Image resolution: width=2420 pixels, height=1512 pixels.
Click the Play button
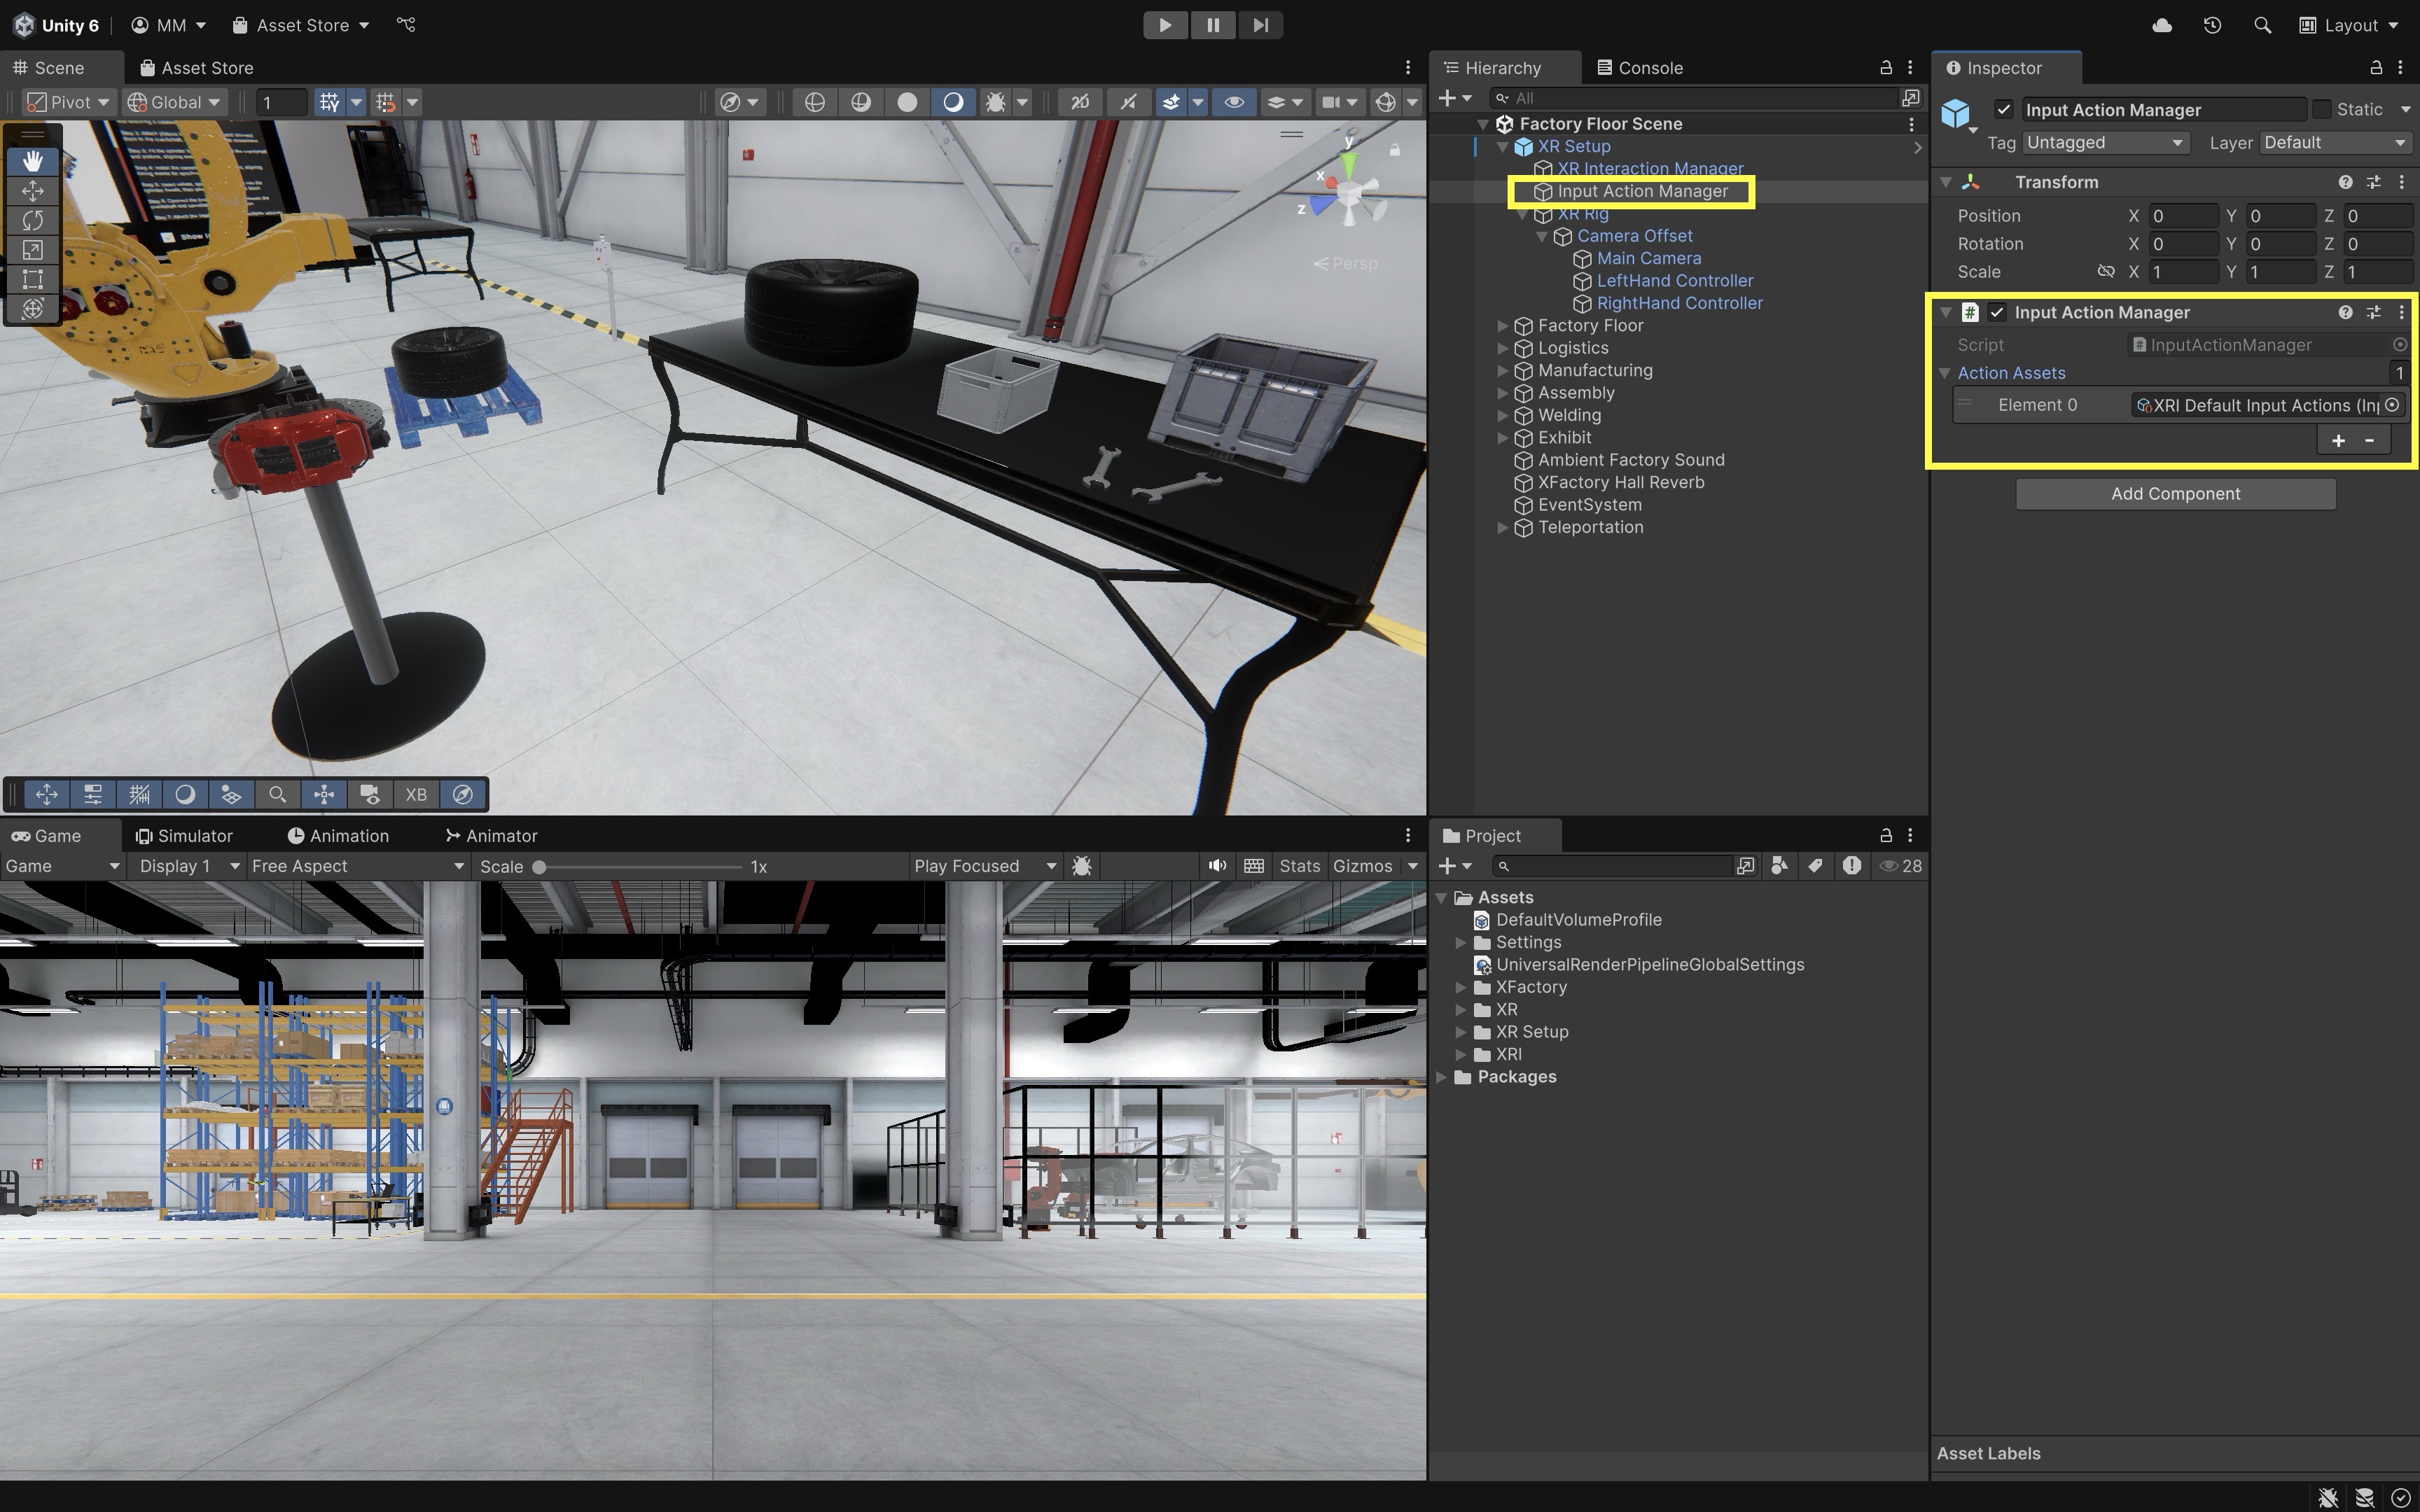coord(1165,25)
